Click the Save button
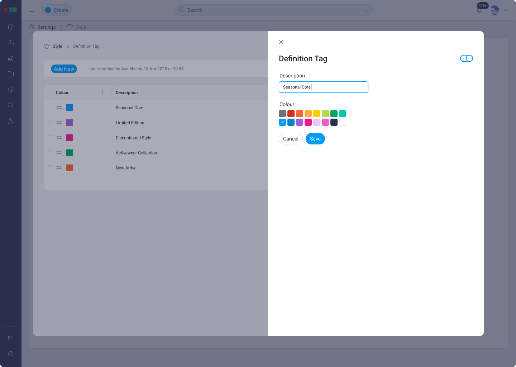The image size is (516, 367). [315, 139]
